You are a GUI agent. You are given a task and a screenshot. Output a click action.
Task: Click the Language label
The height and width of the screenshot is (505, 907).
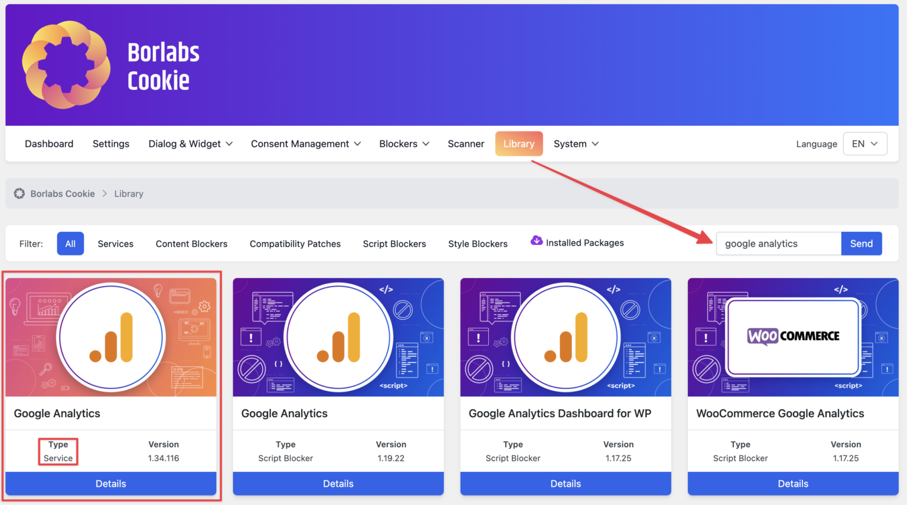coord(817,144)
